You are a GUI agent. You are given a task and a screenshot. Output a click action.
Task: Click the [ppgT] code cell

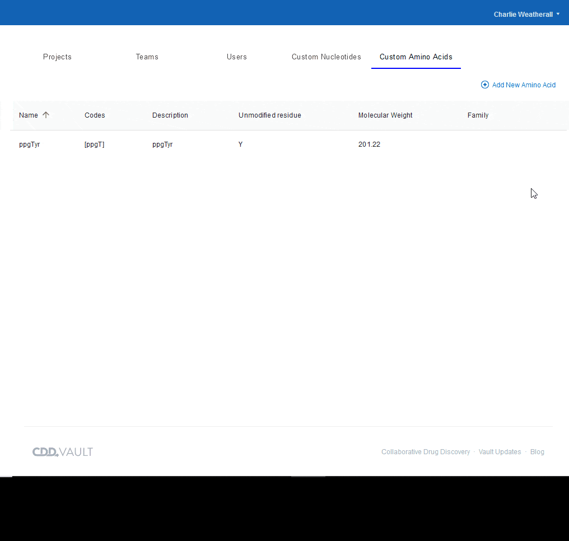pos(94,144)
